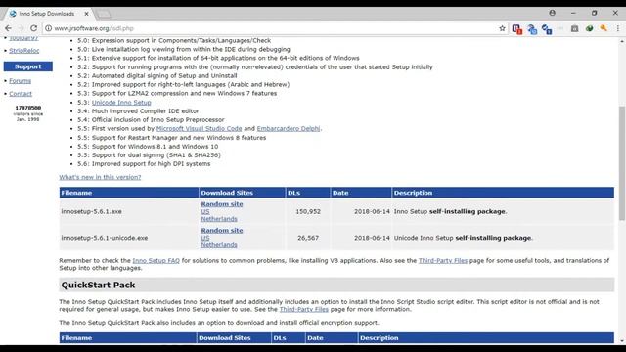Click the 150,952 downloads count
The width and height of the screenshot is (626, 352).
point(308,211)
